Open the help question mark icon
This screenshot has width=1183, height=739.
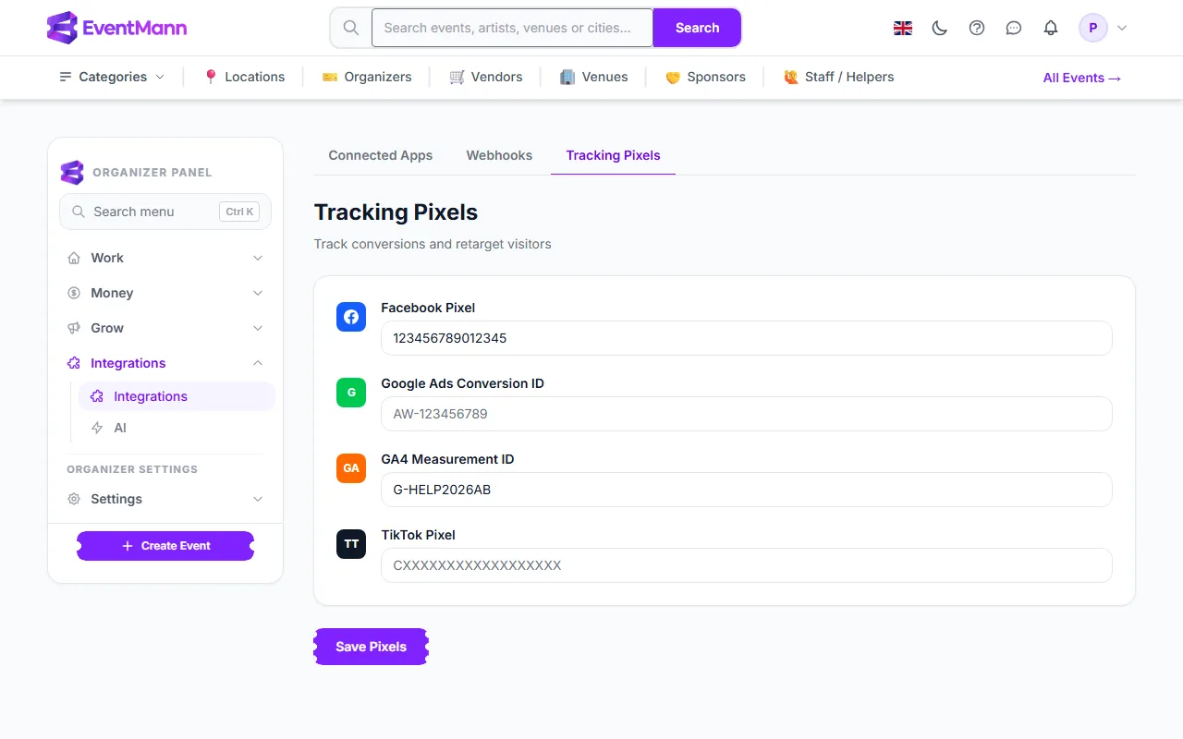pos(977,28)
